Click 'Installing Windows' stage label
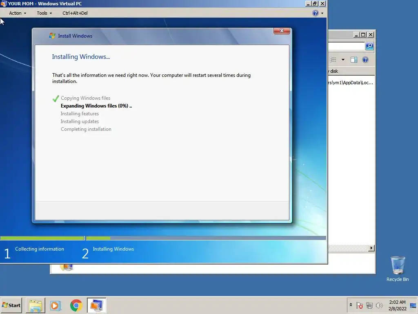The image size is (418, 314). [113, 249]
